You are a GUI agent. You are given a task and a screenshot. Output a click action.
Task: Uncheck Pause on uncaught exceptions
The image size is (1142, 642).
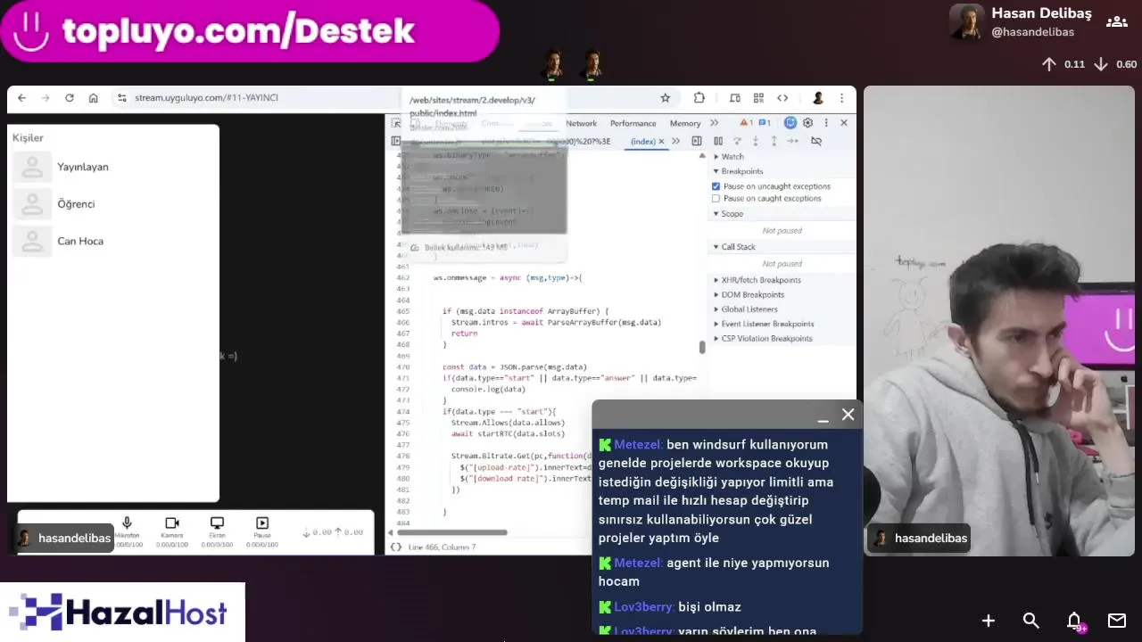[716, 186]
